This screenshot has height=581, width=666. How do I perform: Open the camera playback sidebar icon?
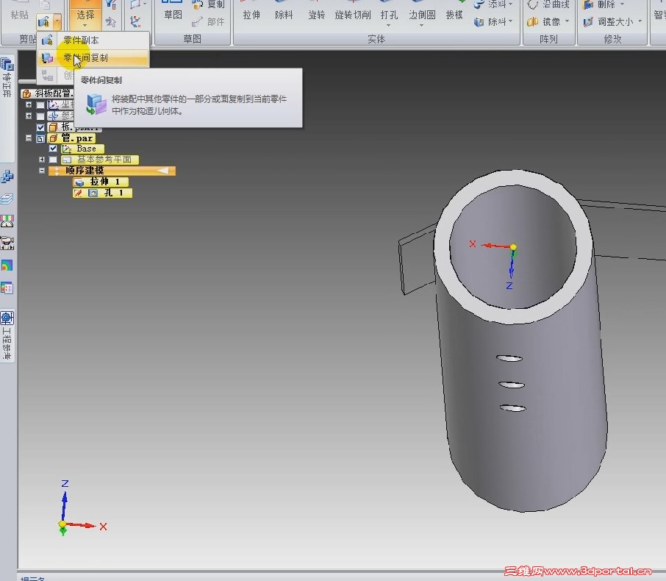coord(7,243)
